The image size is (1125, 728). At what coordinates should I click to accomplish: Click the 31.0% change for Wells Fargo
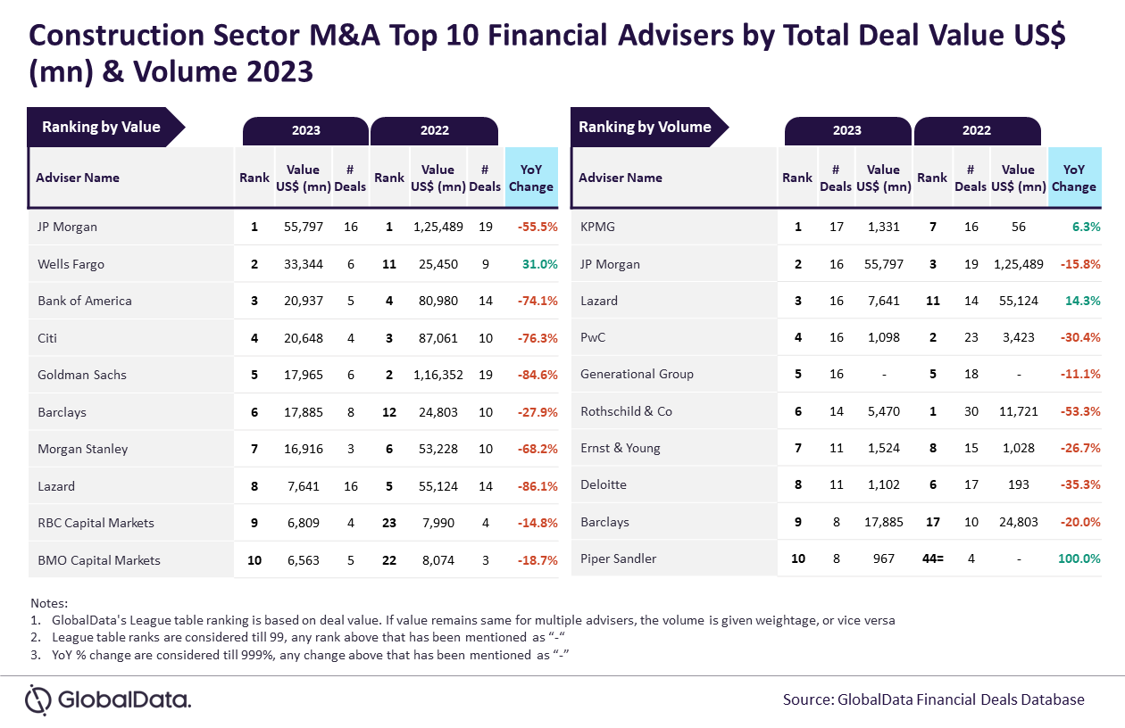coord(541,264)
